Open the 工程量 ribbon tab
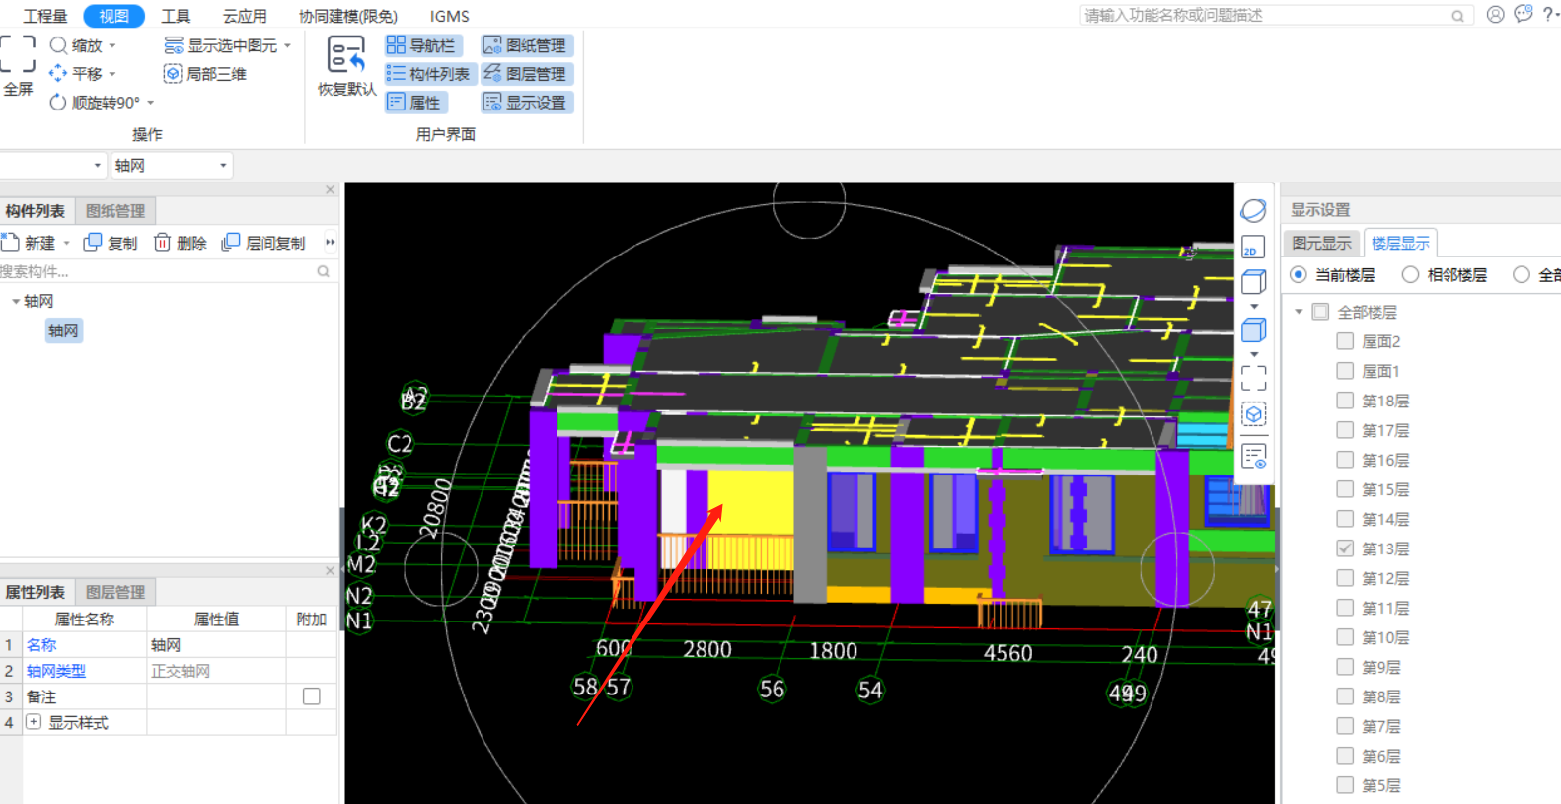 point(45,16)
